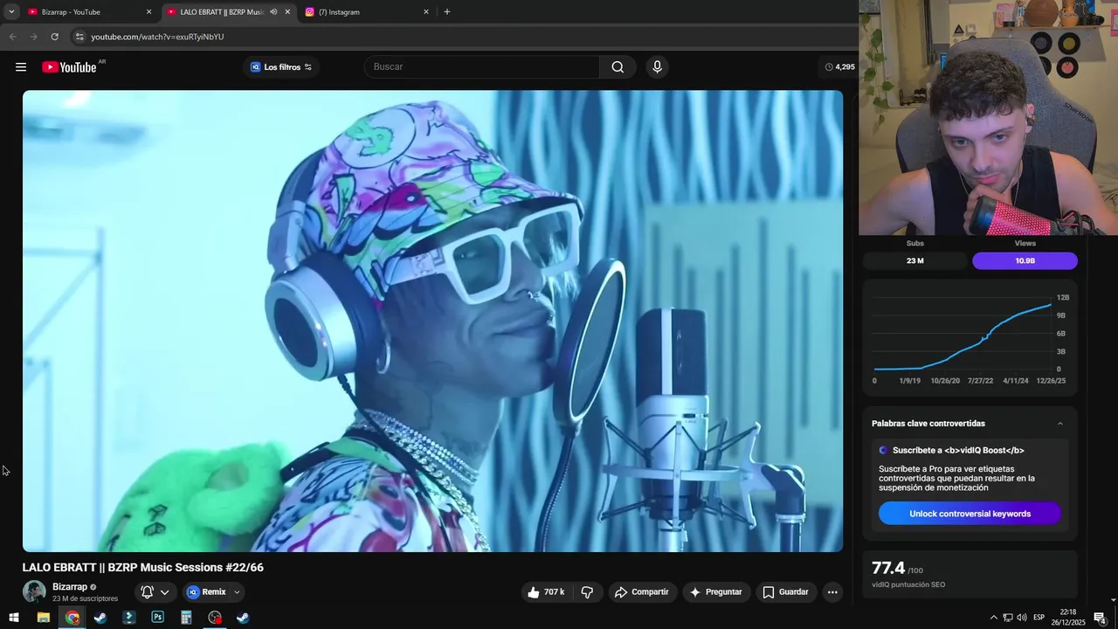Expand the subscription bell dropdown chevron
This screenshot has height=629, width=1118.
pos(164,592)
